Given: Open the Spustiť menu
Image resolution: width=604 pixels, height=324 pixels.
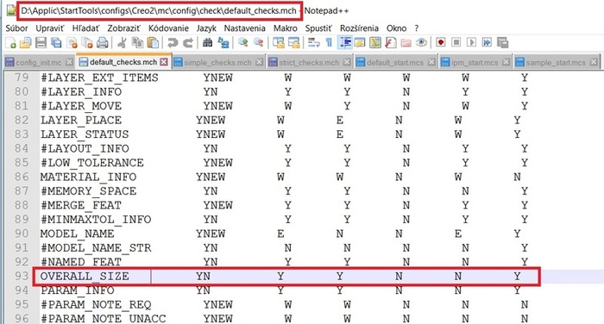Looking at the screenshot, I should click(x=318, y=28).
